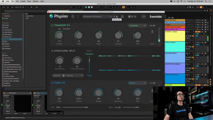The image size is (213, 120).
Task: Open the Reverb effect dropdown
Action: point(137,83)
